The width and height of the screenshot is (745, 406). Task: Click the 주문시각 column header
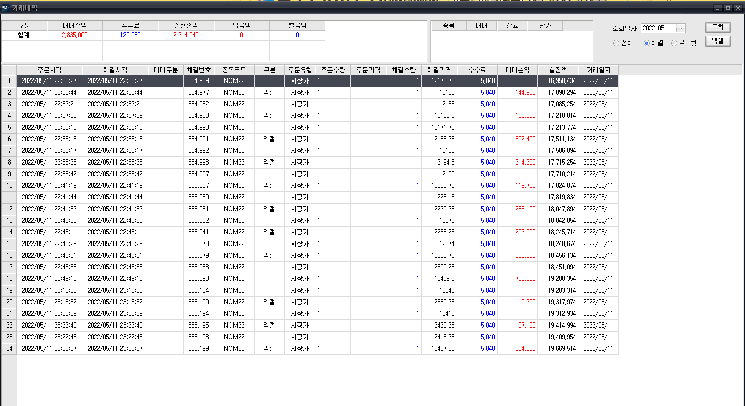coord(49,70)
